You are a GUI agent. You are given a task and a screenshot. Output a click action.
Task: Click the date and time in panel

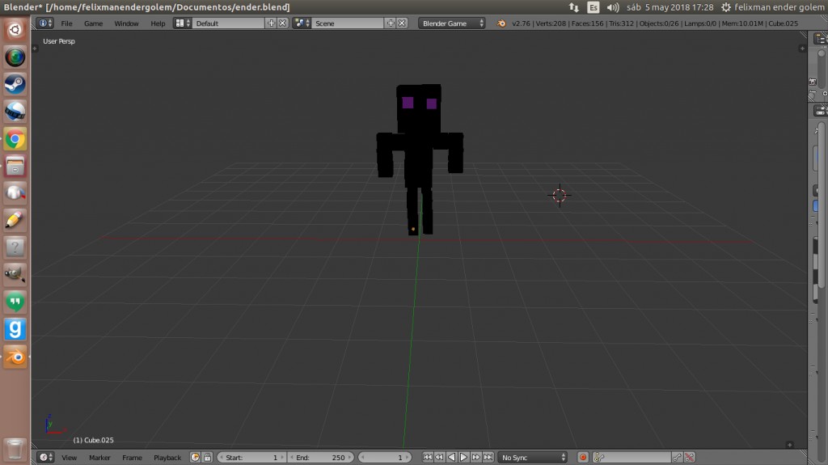tap(670, 7)
